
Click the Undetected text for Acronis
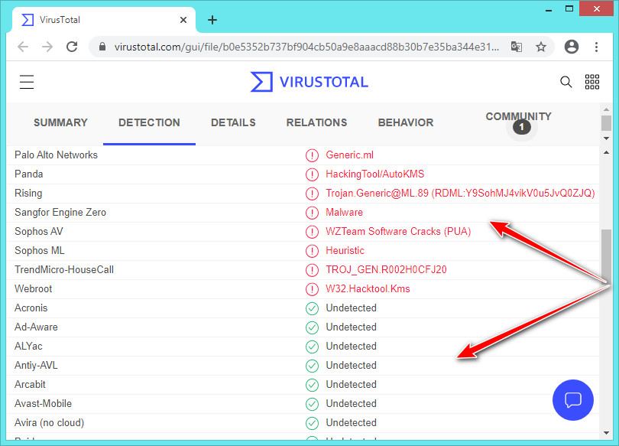click(351, 308)
